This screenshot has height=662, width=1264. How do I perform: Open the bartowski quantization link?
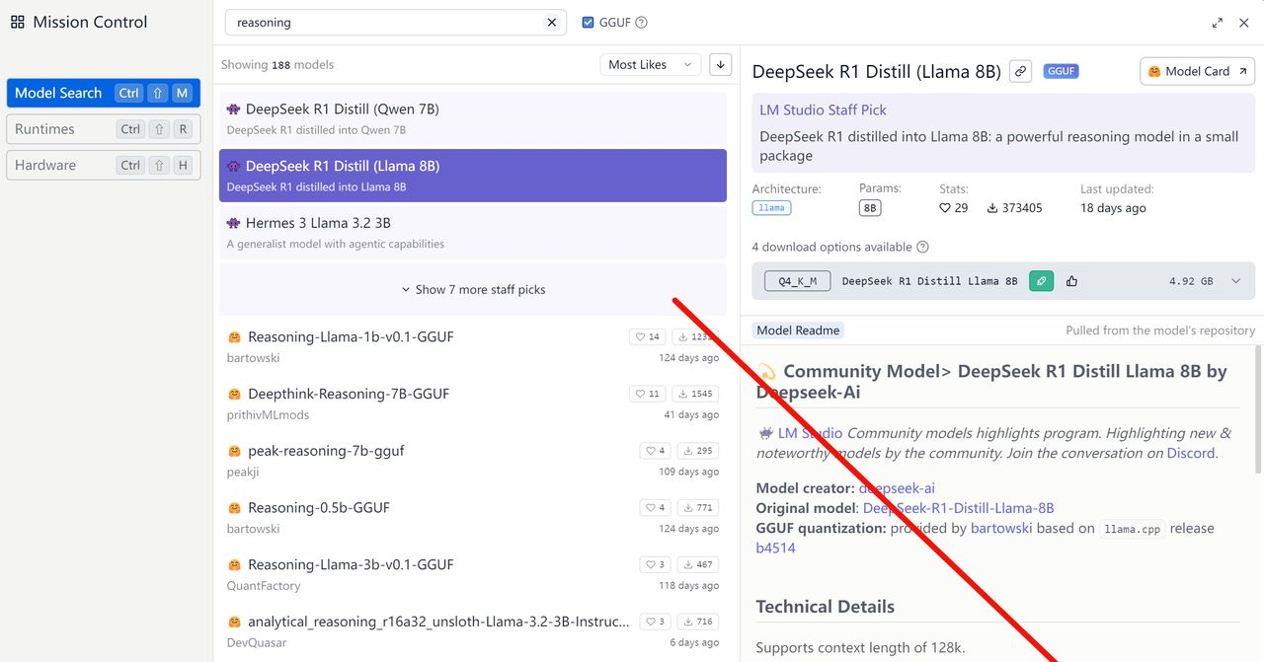1001,528
